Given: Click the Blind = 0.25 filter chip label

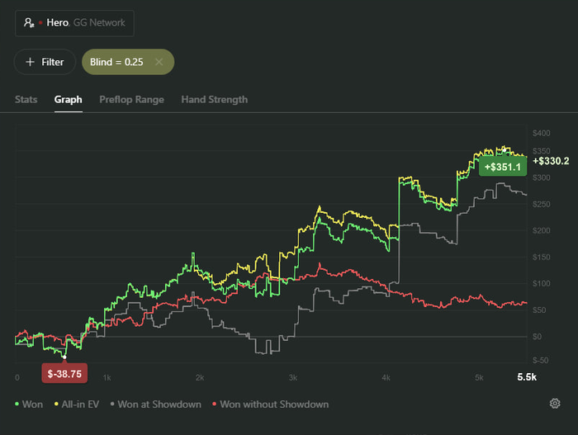Looking at the screenshot, I should tap(117, 62).
